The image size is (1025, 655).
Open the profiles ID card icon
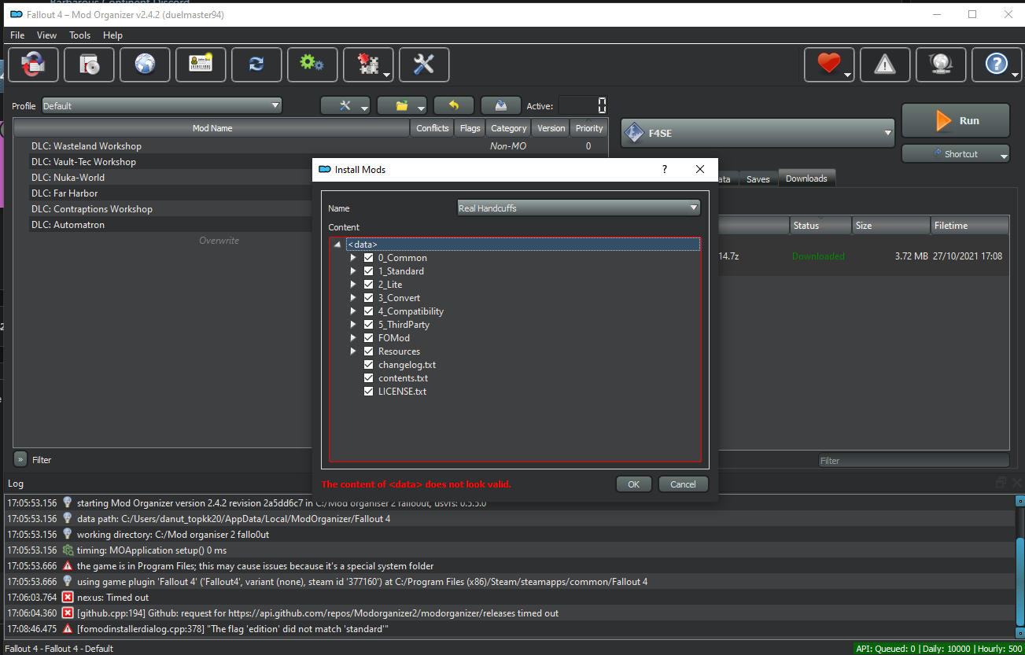click(201, 64)
